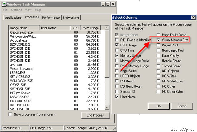
Task: Select the LSASS.EXE process
Action: [55, 73]
